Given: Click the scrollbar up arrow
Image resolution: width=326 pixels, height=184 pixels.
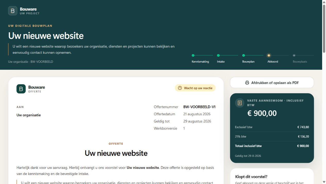Looking at the screenshot, I should coord(324,2).
